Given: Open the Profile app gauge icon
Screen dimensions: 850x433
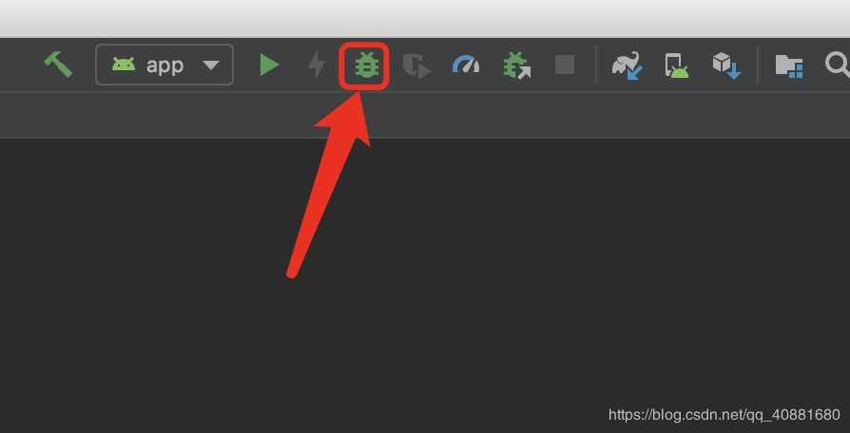Looking at the screenshot, I should pyautogui.click(x=466, y=65).
